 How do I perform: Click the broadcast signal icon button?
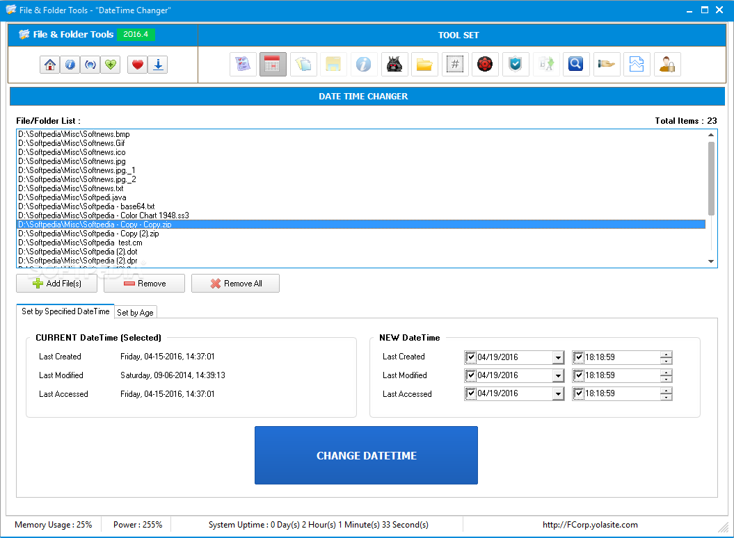point(90,65)
